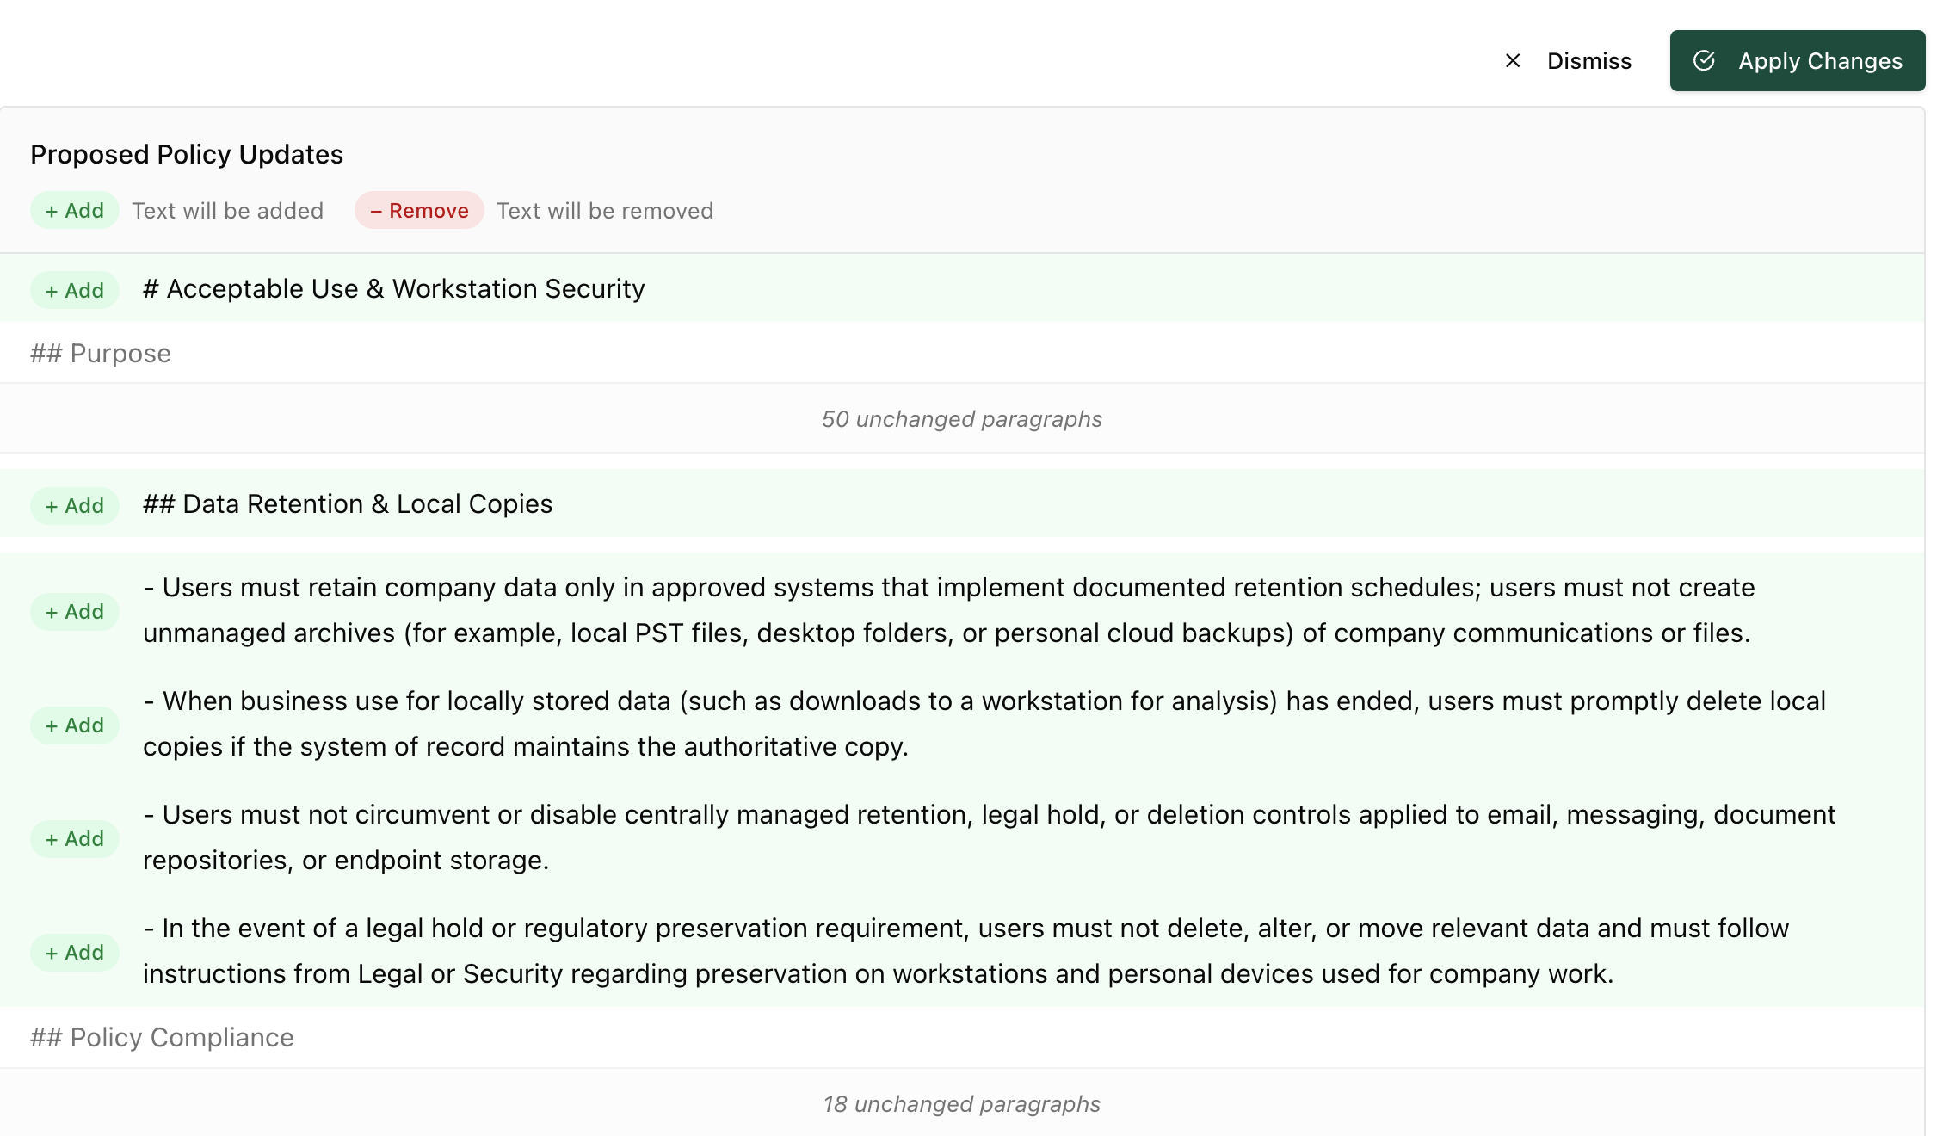
Task: Click the Policy Compliance section heading
Action: click(162, 1037)
